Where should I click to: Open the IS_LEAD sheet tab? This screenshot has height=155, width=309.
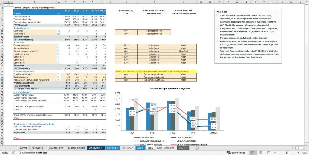point(128,148)
